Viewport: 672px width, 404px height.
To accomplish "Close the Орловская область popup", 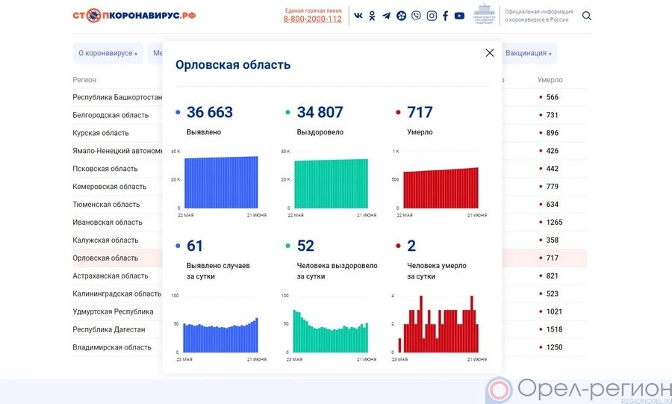I will pyautogui.click(x=490, y=53).
